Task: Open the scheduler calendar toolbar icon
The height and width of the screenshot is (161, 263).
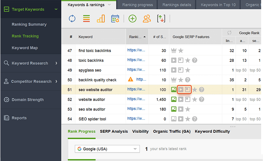Action: click(x=115, y=18)
